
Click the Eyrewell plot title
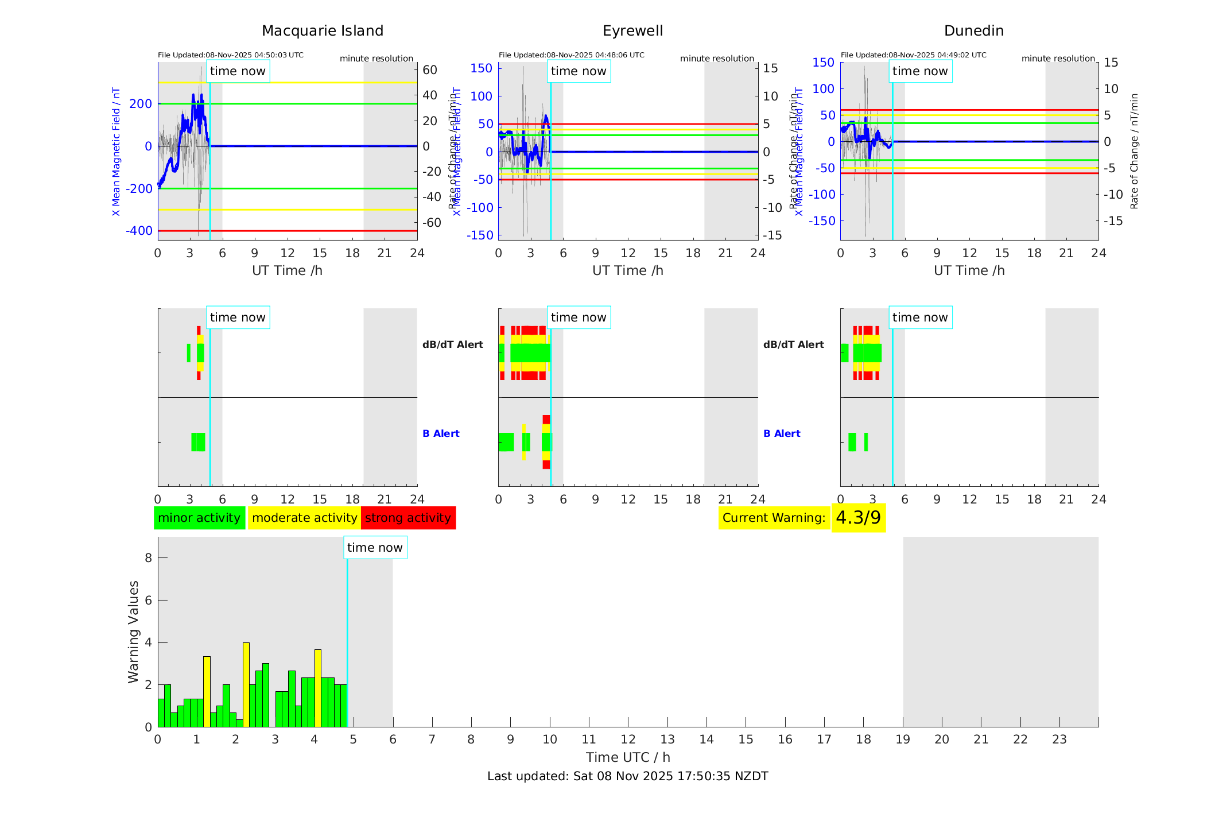[632, 31]
